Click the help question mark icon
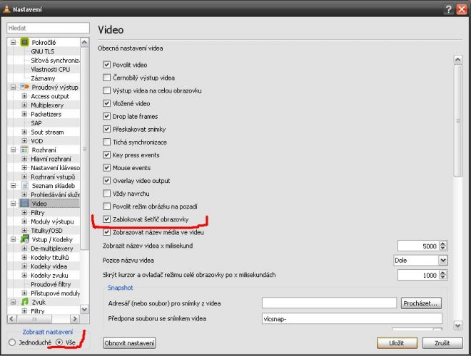The image size is (471, 356). [448, 9]
